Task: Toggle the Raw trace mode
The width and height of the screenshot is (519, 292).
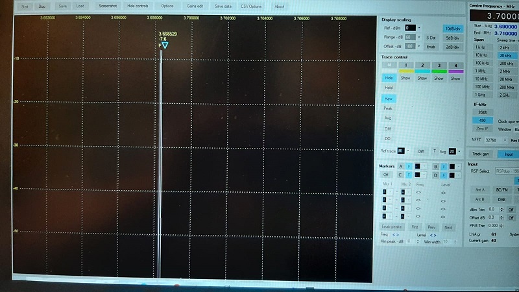Action: 389,98
